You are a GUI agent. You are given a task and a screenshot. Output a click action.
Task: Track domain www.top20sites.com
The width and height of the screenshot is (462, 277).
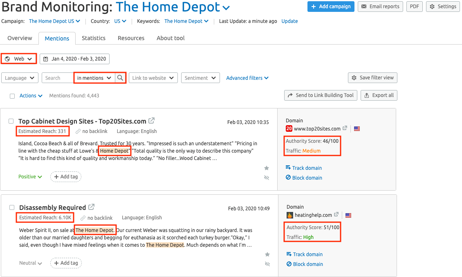(x=304, y=168)
